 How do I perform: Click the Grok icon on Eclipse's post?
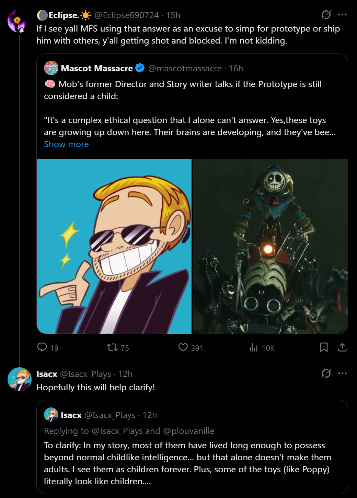pos(326,15)
